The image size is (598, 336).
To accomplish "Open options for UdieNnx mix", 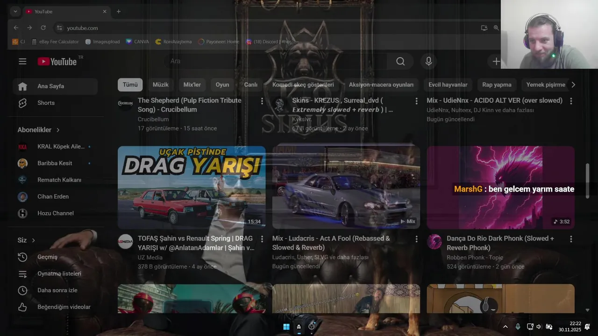I will point(571,101).
